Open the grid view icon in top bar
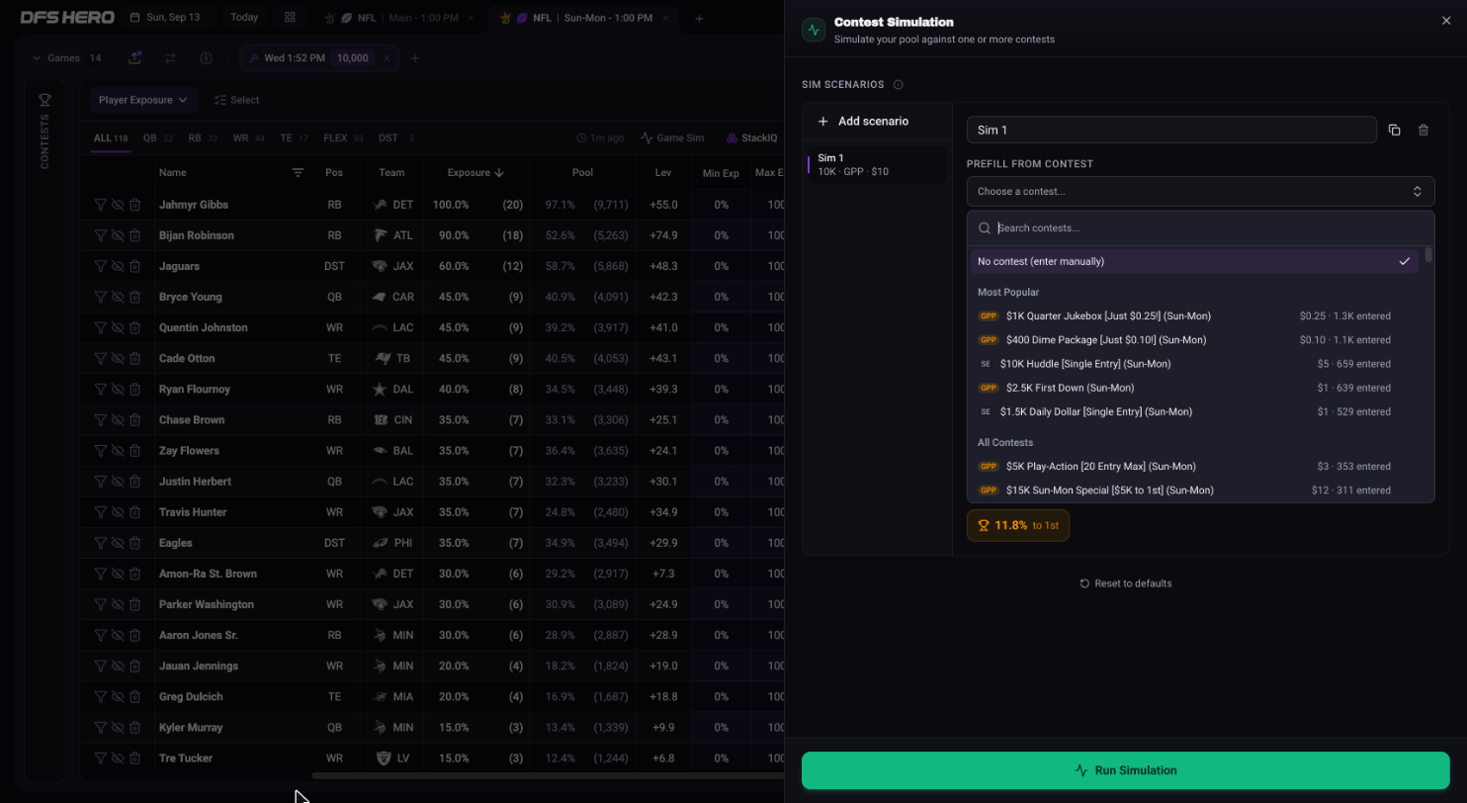Image resolution: width=1467 pixels, height=803 pixels. click(x=290, y=18)
